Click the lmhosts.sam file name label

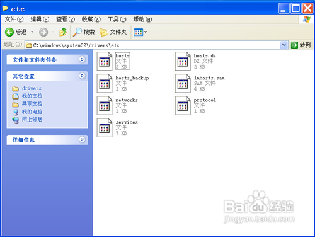(209, 78)
